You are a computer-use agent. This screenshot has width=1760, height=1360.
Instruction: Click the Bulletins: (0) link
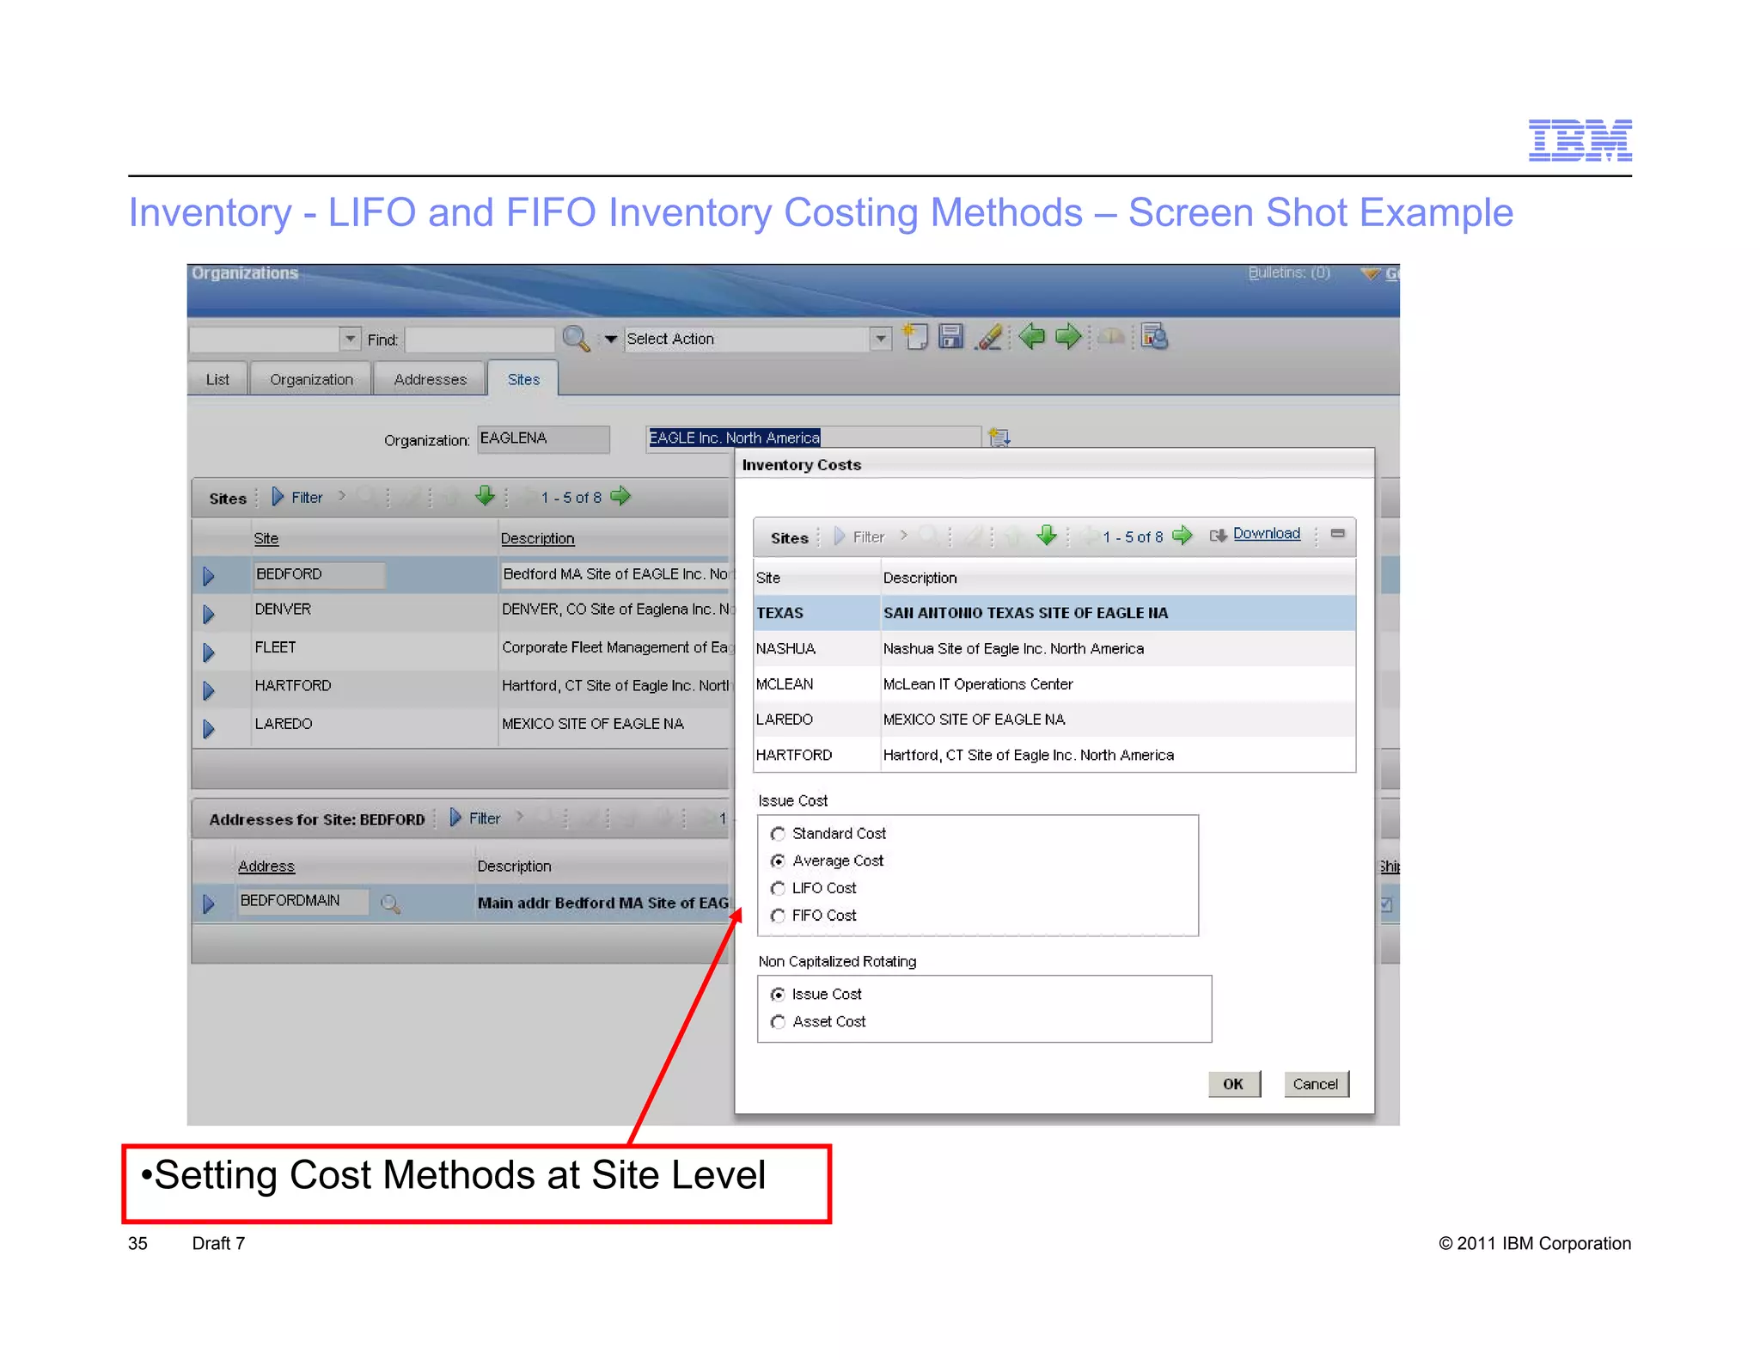click(x=1289, y=273)
